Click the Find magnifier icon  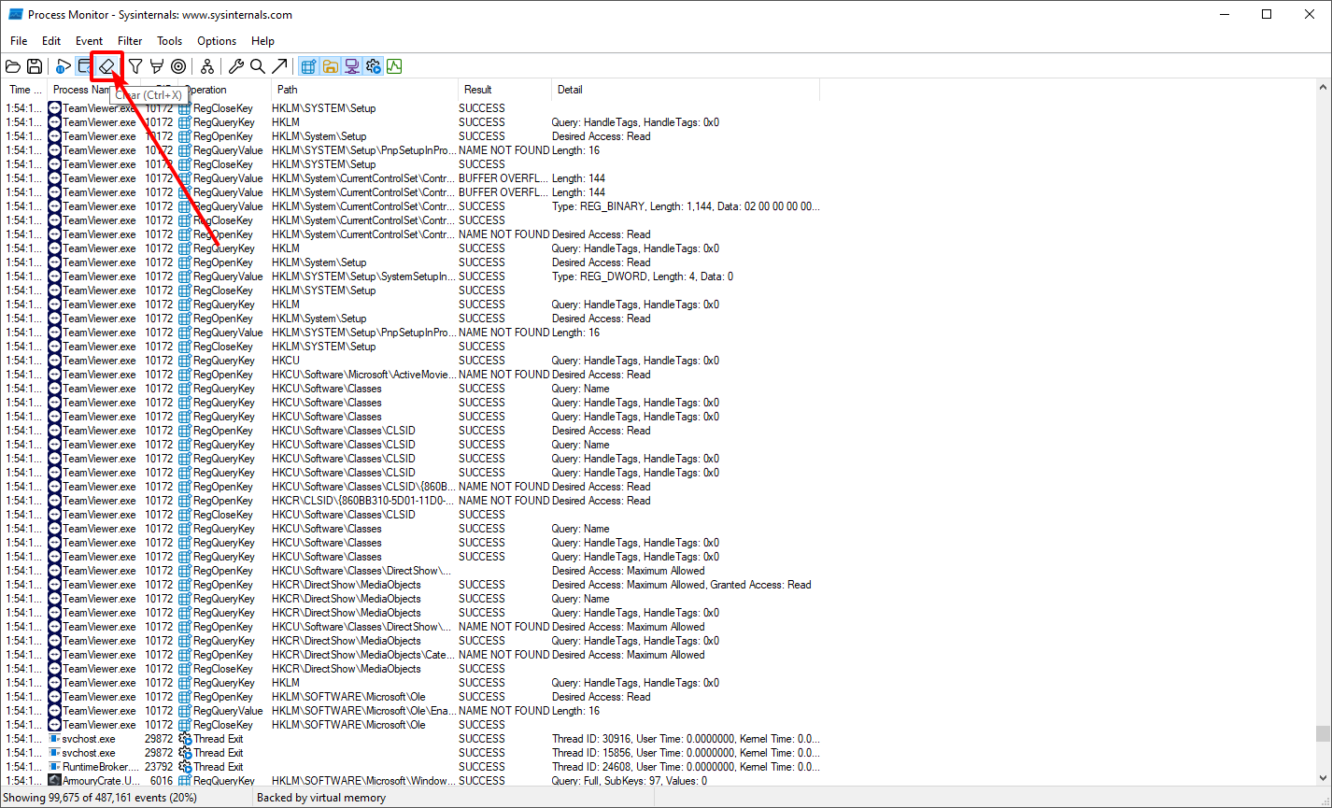[257, 66]
